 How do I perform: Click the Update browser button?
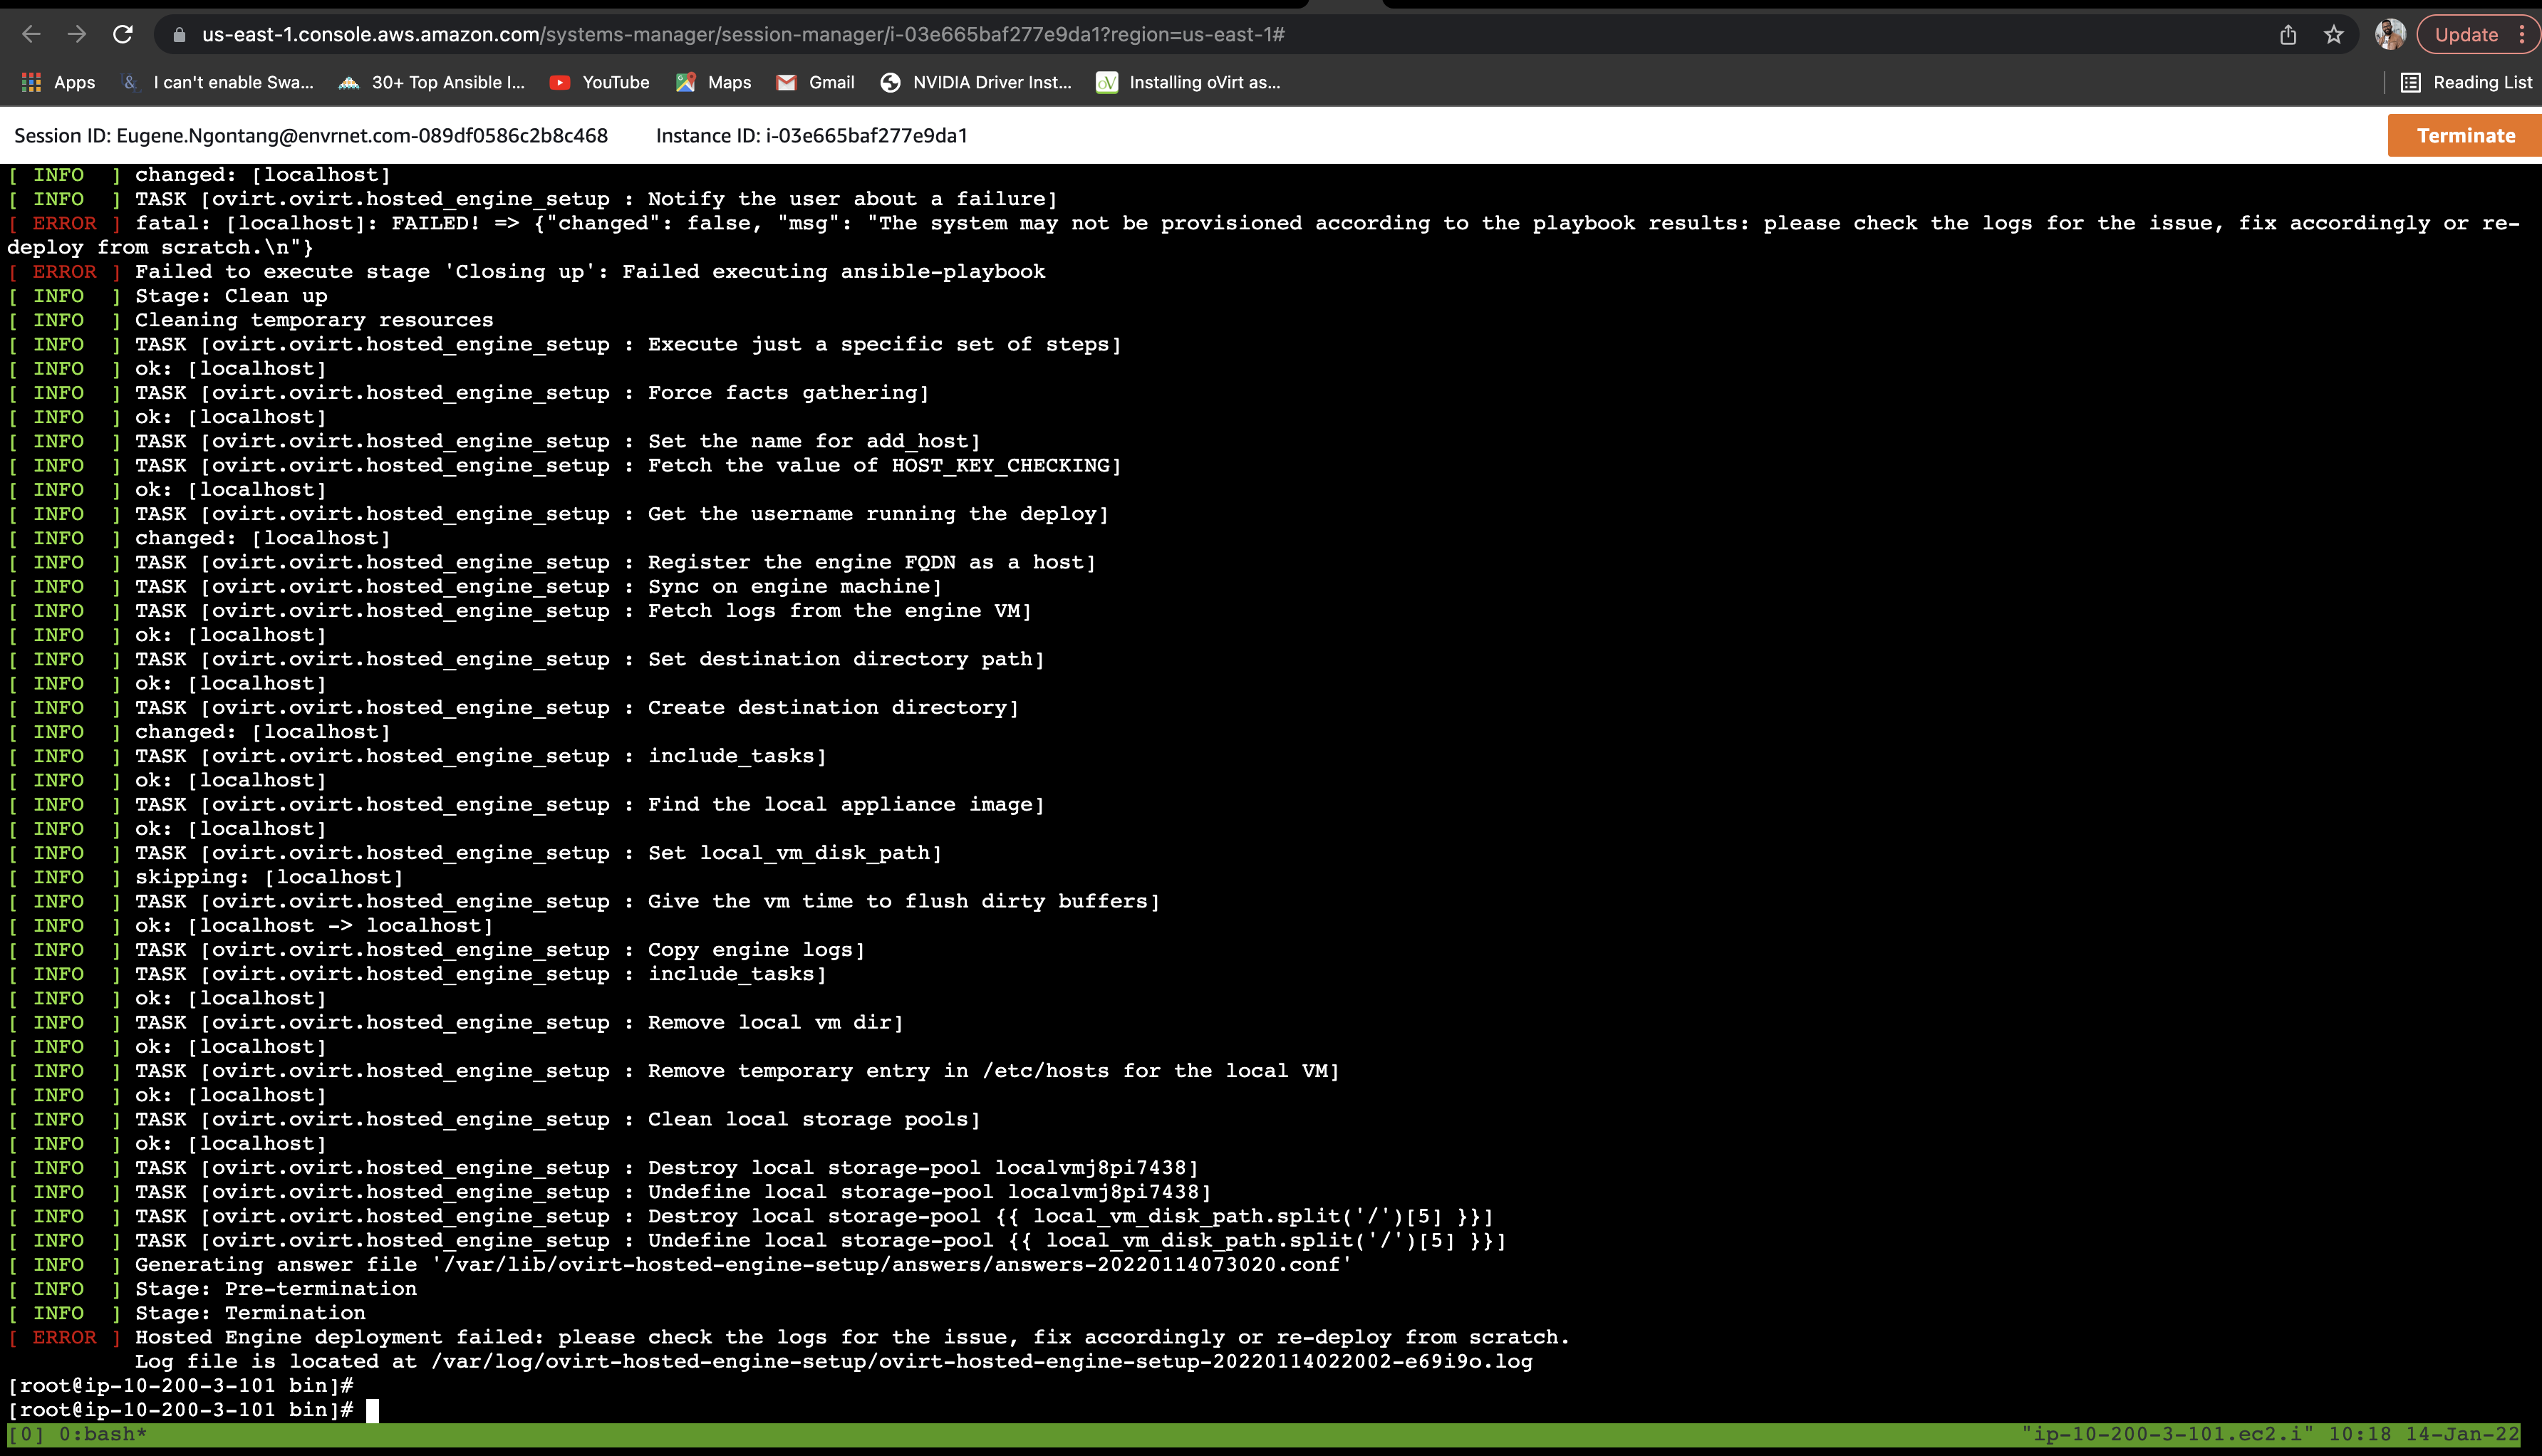click(2466, 35)
